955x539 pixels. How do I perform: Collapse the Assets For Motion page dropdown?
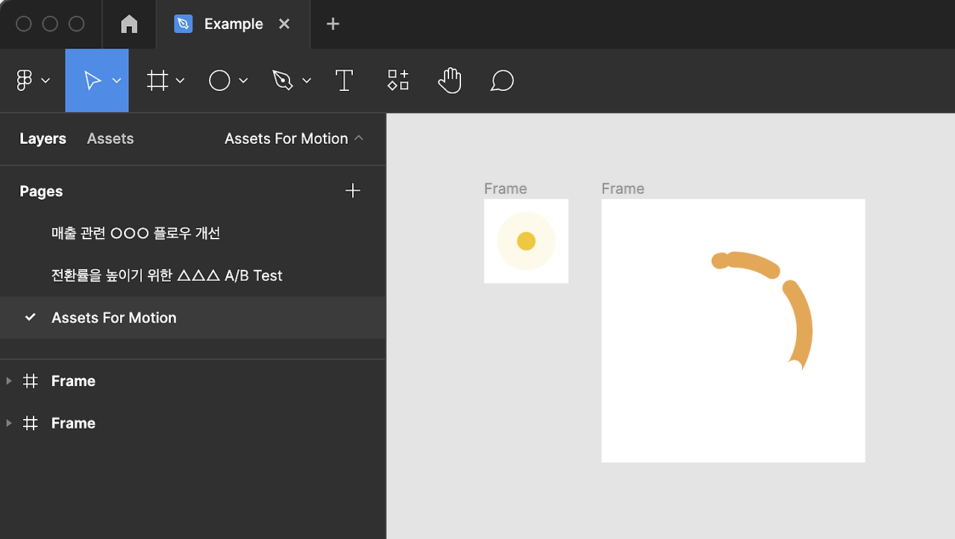359,139
